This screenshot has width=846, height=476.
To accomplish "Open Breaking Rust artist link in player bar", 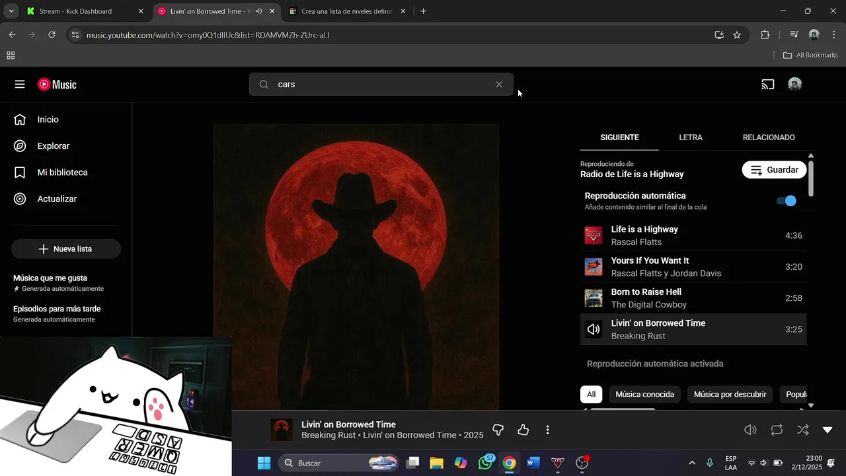I will click(328, 435).
